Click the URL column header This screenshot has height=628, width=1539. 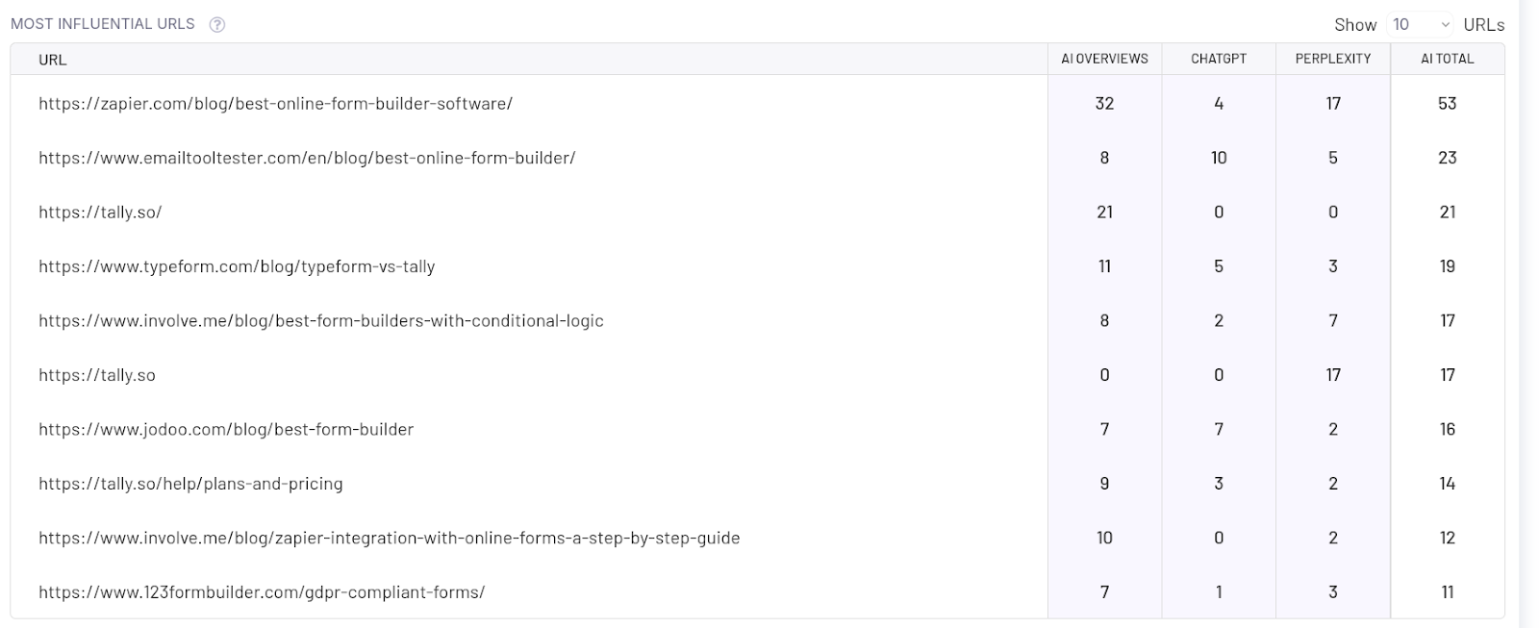(53, 60)
